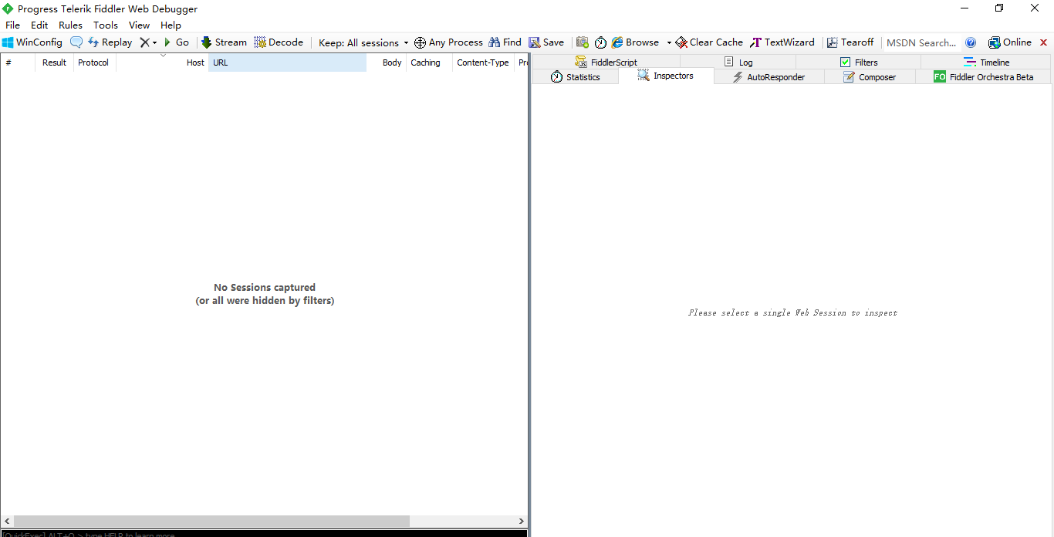1054x537 pixels.
Task: Click the Online status indicator
Action: [x=1009, y=42]
